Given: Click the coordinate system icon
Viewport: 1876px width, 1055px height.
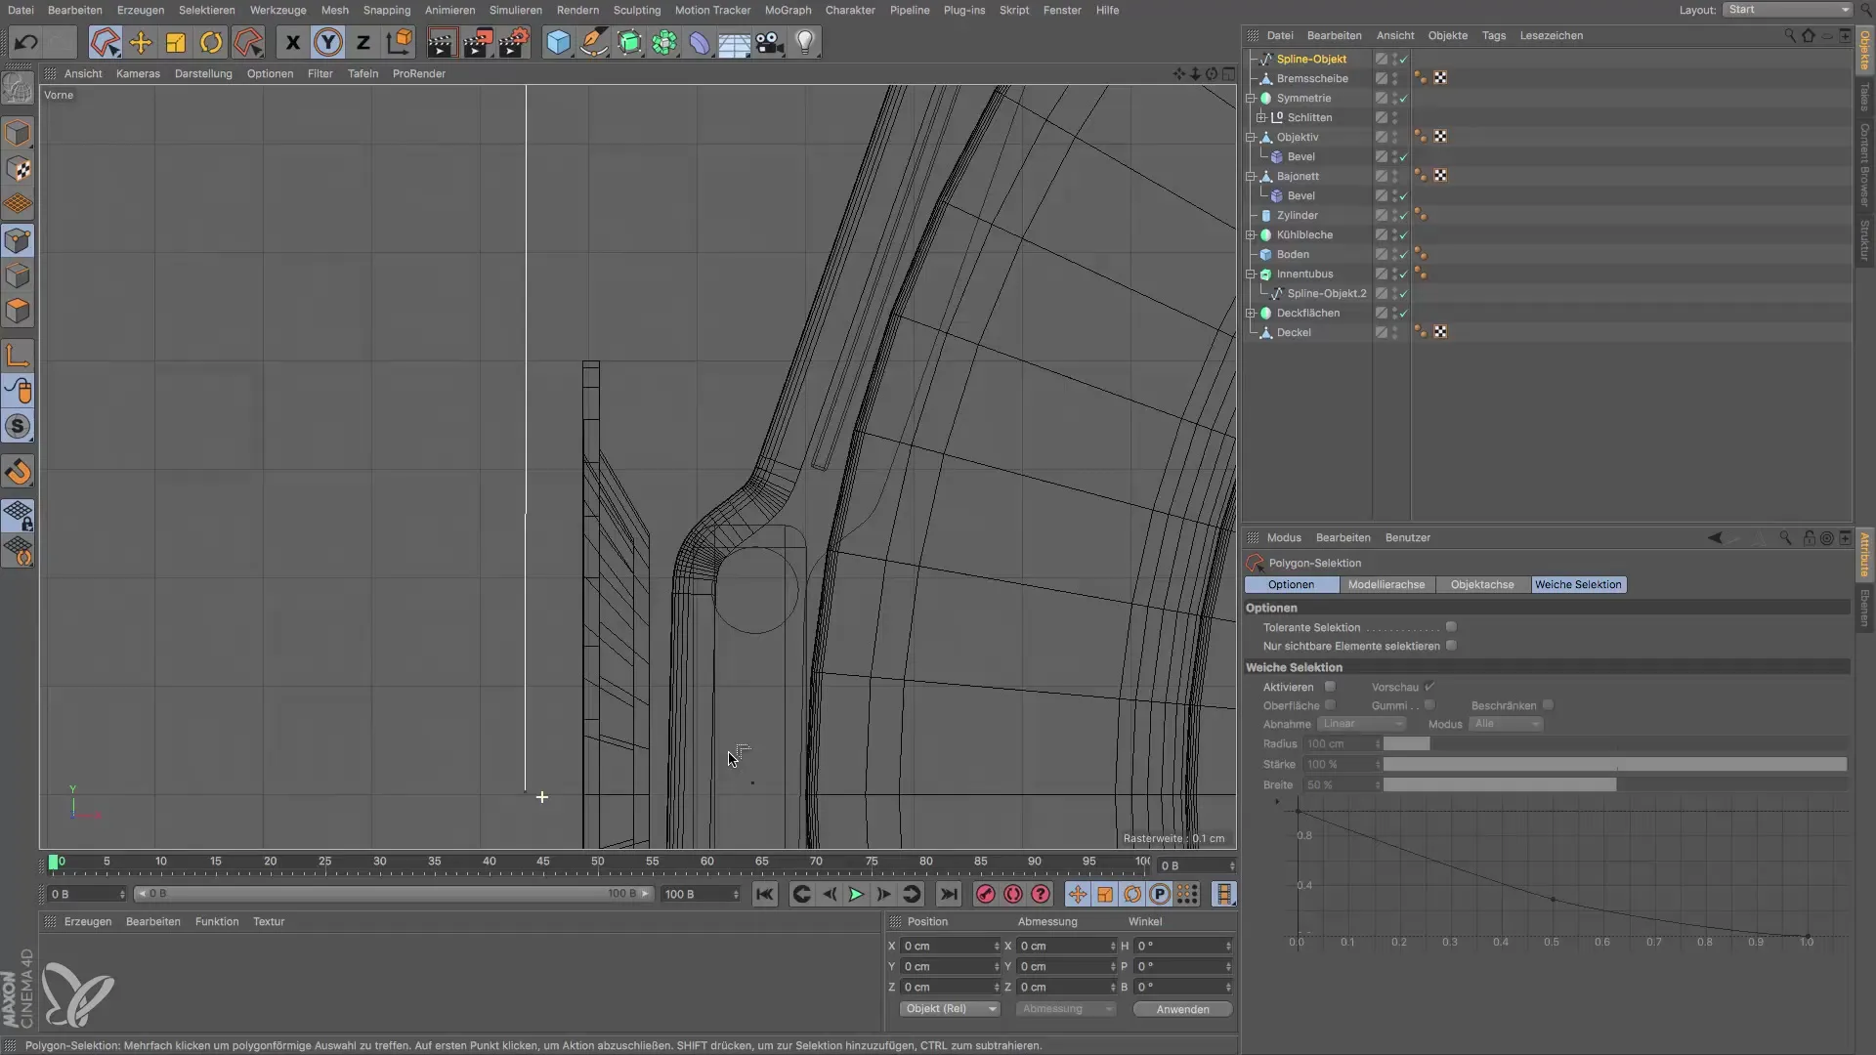Looking at the screenshot, I should click(x=399, y=43).
